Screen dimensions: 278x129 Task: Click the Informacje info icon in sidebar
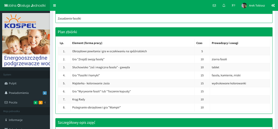coord(6,120)
